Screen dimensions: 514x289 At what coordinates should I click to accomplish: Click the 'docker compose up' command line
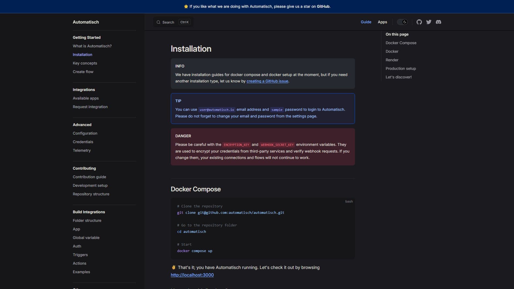[195, 251]
